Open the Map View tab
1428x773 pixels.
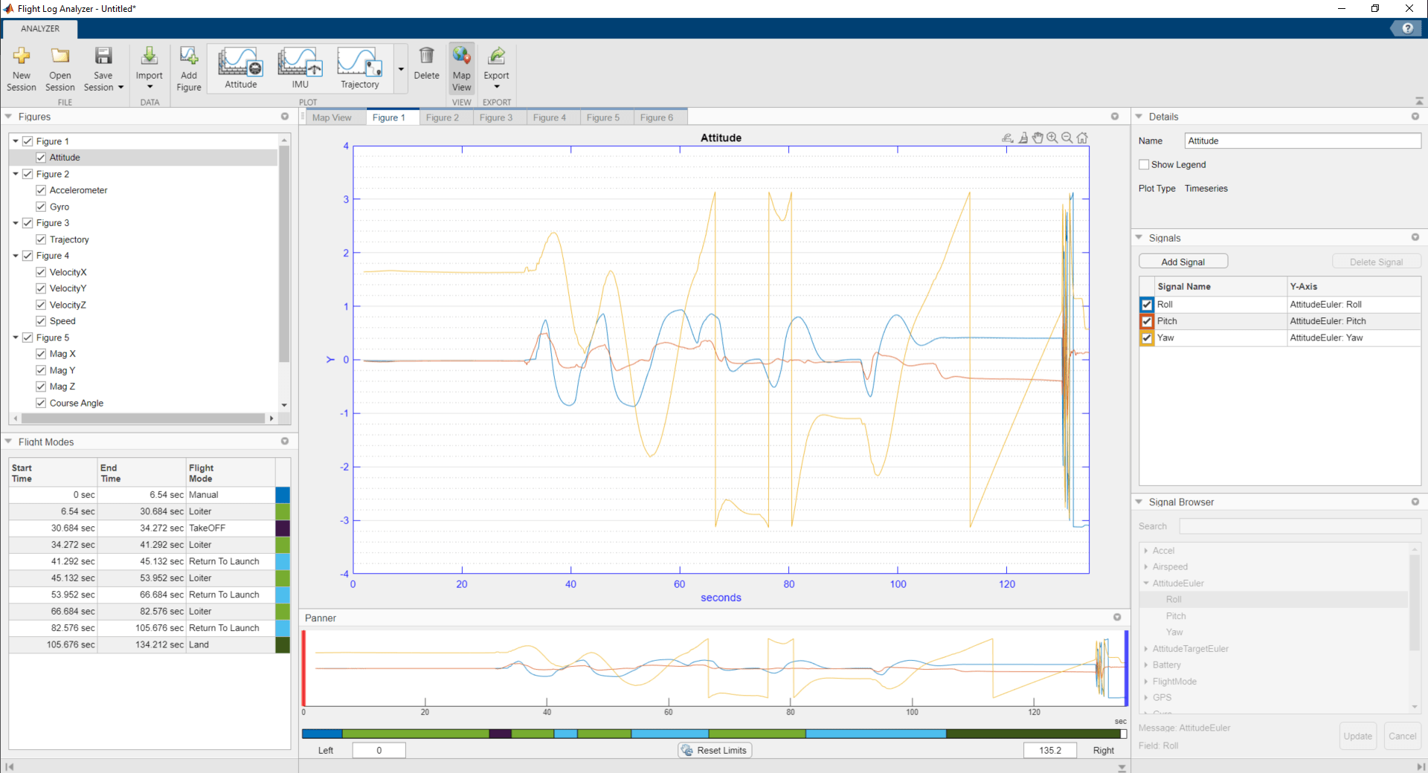click(332, 117)
